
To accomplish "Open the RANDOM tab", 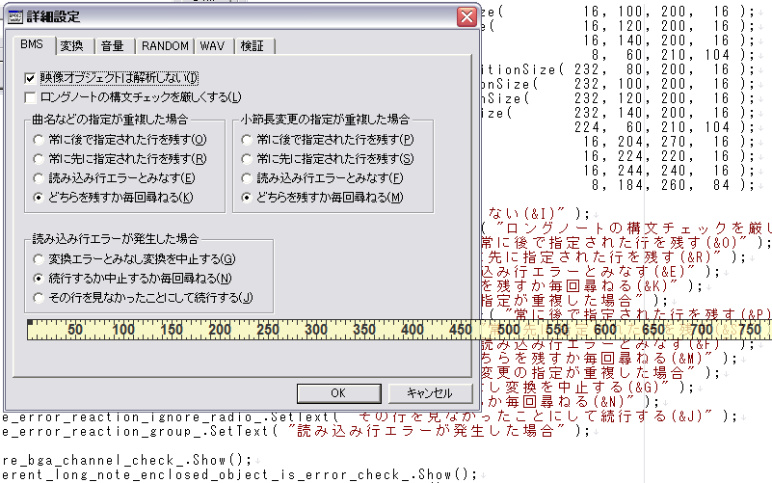I will click(165, 46).
